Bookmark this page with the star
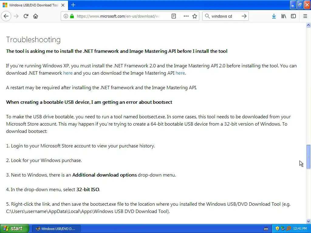The image size is (311, 233). pyautogui.click(x=195, y=16)
